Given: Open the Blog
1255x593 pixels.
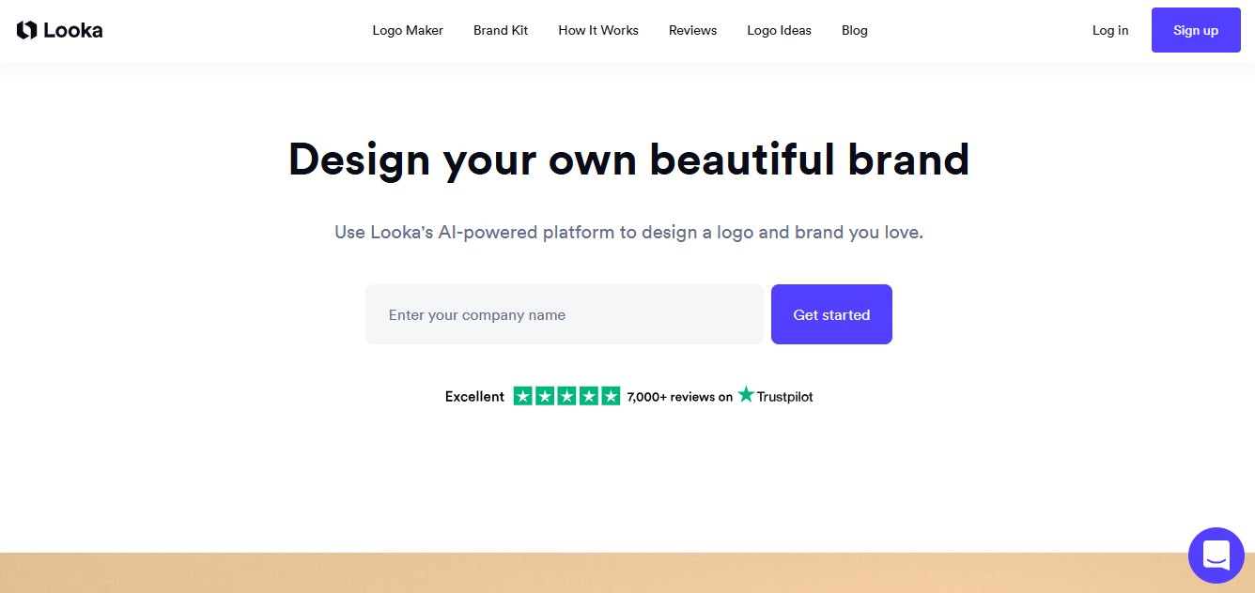Looking at the screenshot, I should [x=854, y=30].
